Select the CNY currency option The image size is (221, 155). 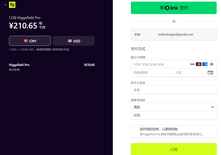click(x=30, y=41)
